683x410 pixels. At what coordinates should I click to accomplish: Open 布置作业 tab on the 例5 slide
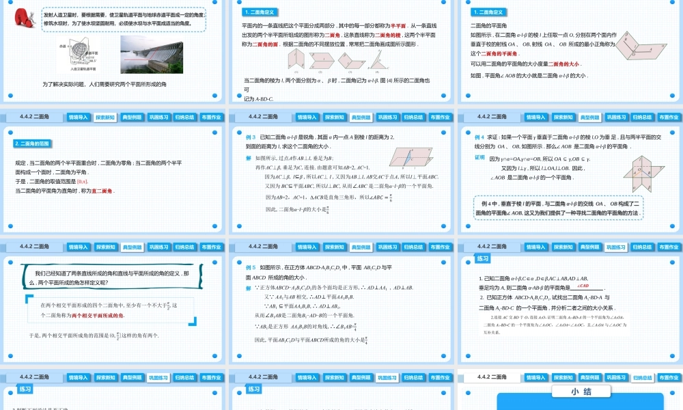[441, 247]
